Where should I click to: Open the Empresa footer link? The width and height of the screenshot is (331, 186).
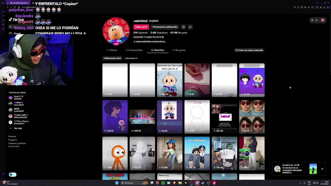click(x=12, y=136)
